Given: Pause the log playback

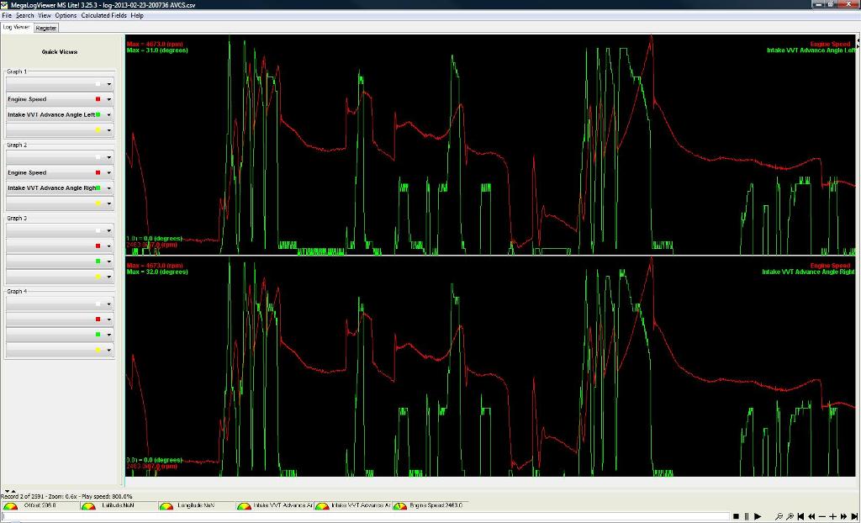Looking at the screenshot, I should click(x=747, y=516).
